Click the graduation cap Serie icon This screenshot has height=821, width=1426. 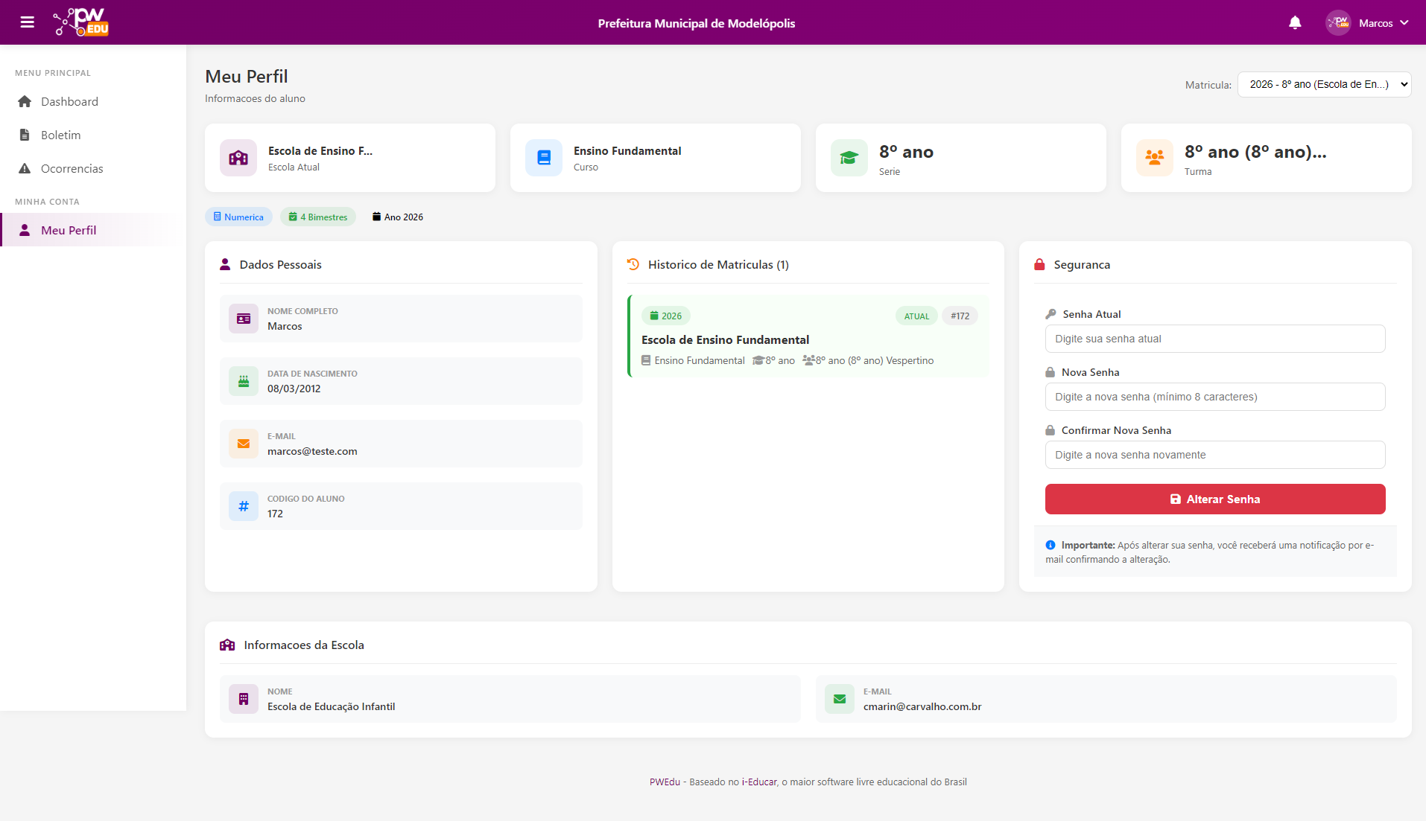(849, 158)
